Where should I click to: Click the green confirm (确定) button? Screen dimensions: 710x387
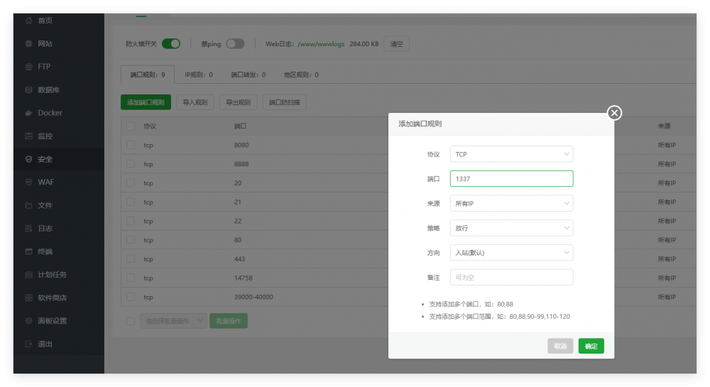pyautogui.click(x=591, y=347)
